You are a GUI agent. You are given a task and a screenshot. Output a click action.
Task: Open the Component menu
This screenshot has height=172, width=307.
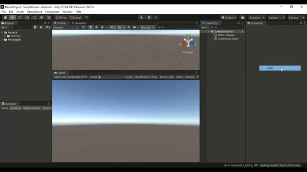coord(52,11)
